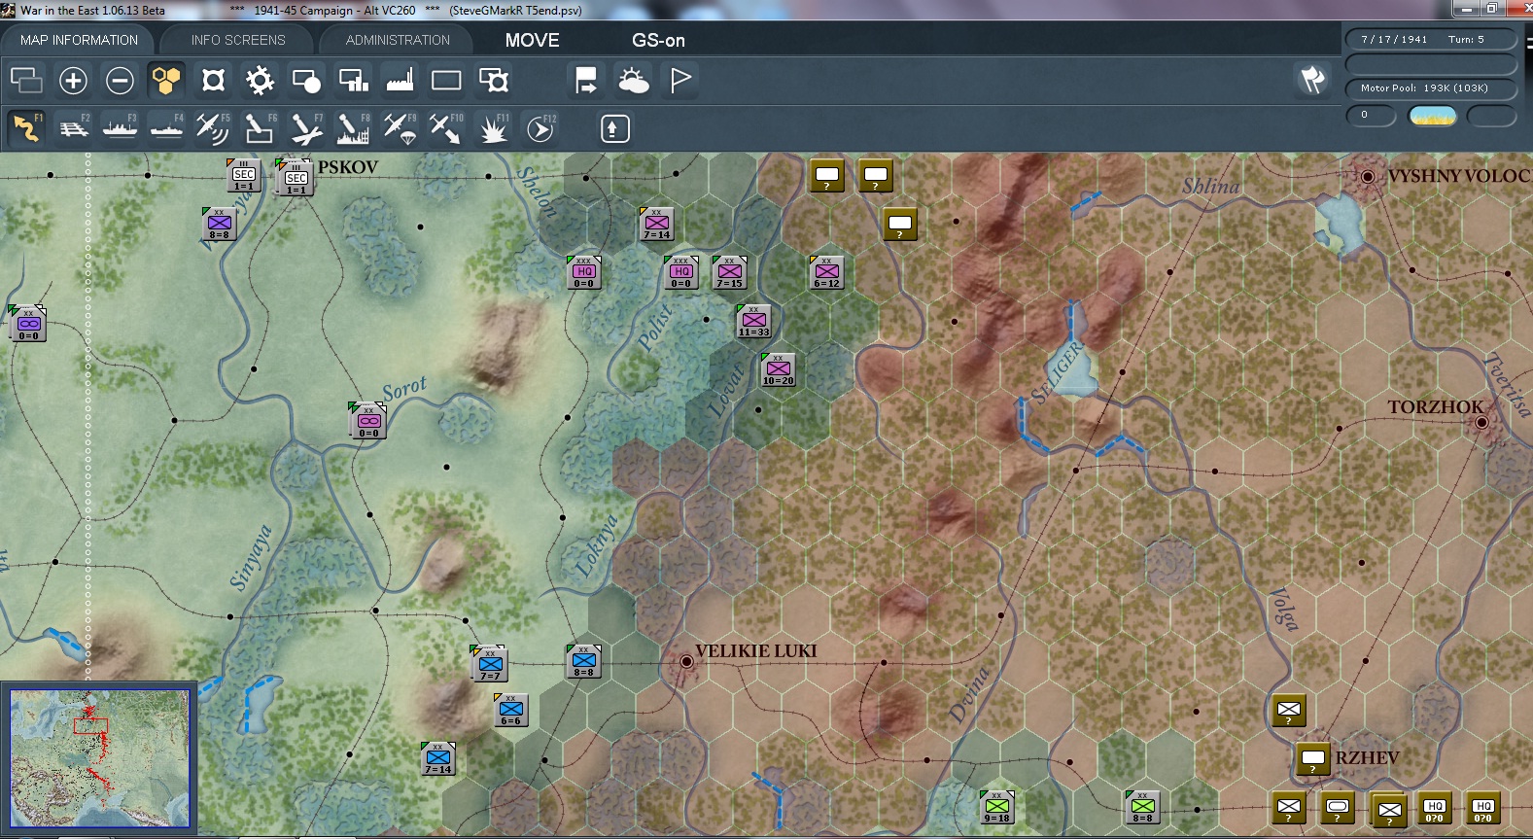Viewport: 1533px width, 839px height.
Task: Click the GS-on status label
Action: point(658,40)
